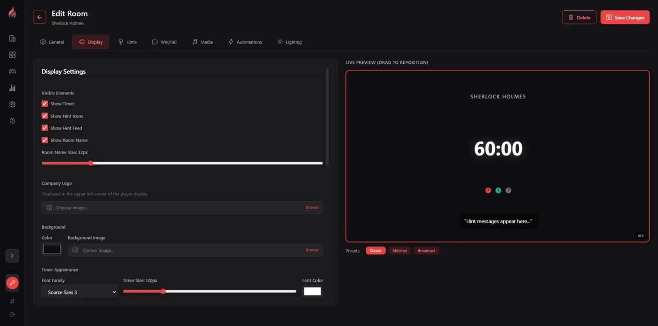
Task: Click the image icon in Company Logo field
Action: pyautogui.click(x=49, y=208)
